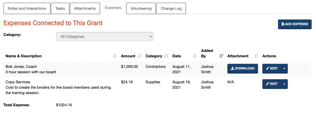This screenshot has width=316, height=113.
Task: Click the Actions column header text
Action: 269,56
